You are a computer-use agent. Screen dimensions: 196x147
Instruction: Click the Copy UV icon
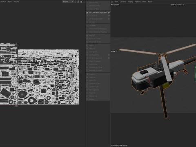coord(87,74)
